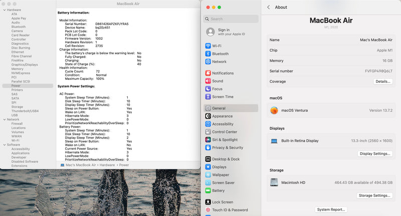The width and height of the screenshot is (401, 216).
Task: Click the Coverage Details button
Action: (x=382, y=81)
